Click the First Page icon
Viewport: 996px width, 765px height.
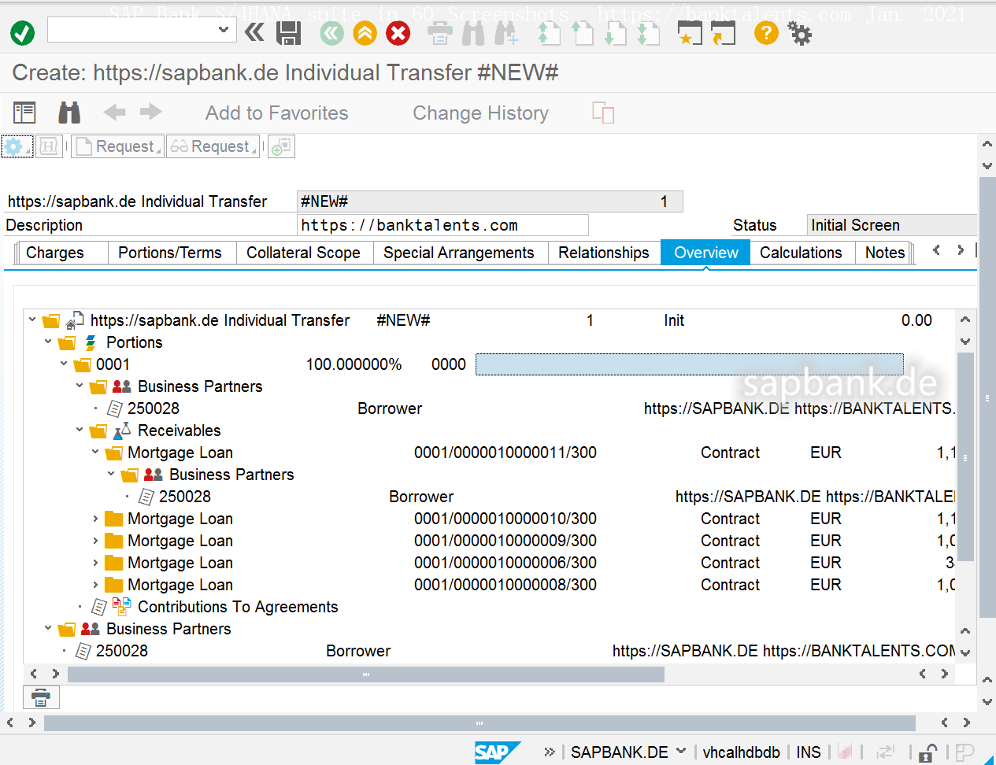click(549, 33)
